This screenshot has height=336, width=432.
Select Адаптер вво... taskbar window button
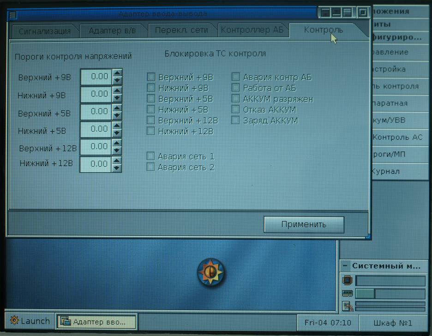(96, 321)
